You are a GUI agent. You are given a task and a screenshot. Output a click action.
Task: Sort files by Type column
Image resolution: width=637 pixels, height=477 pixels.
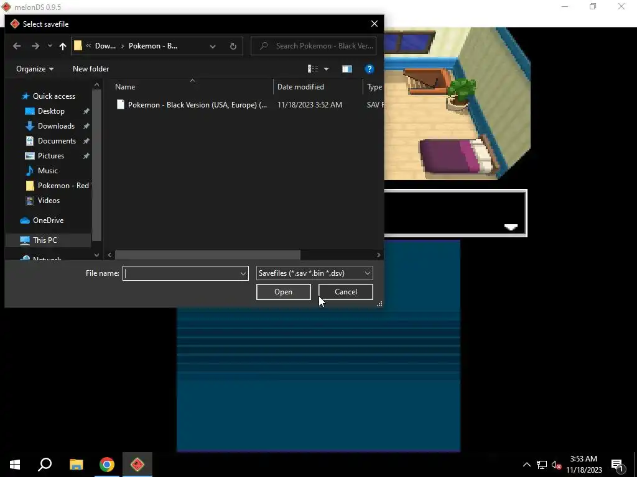(x=374, y=87)
